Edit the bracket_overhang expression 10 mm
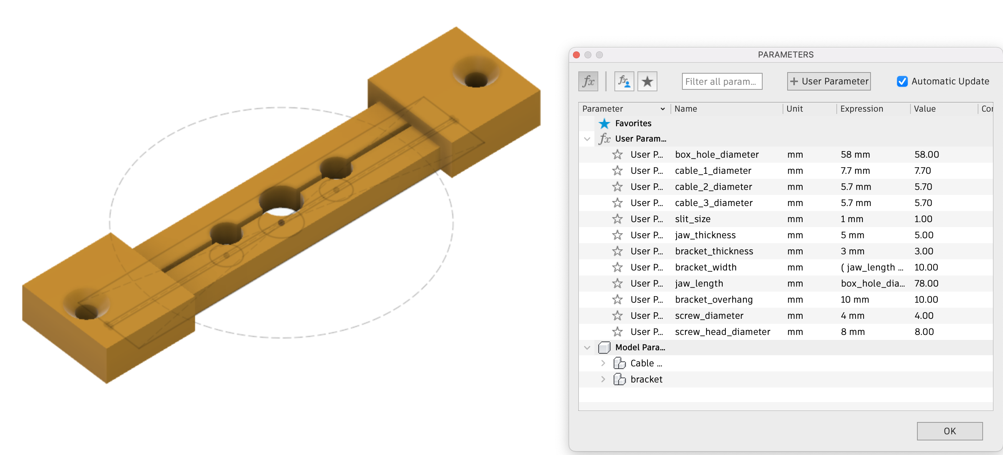This screenshot has height=455, width=1003. 855,300
